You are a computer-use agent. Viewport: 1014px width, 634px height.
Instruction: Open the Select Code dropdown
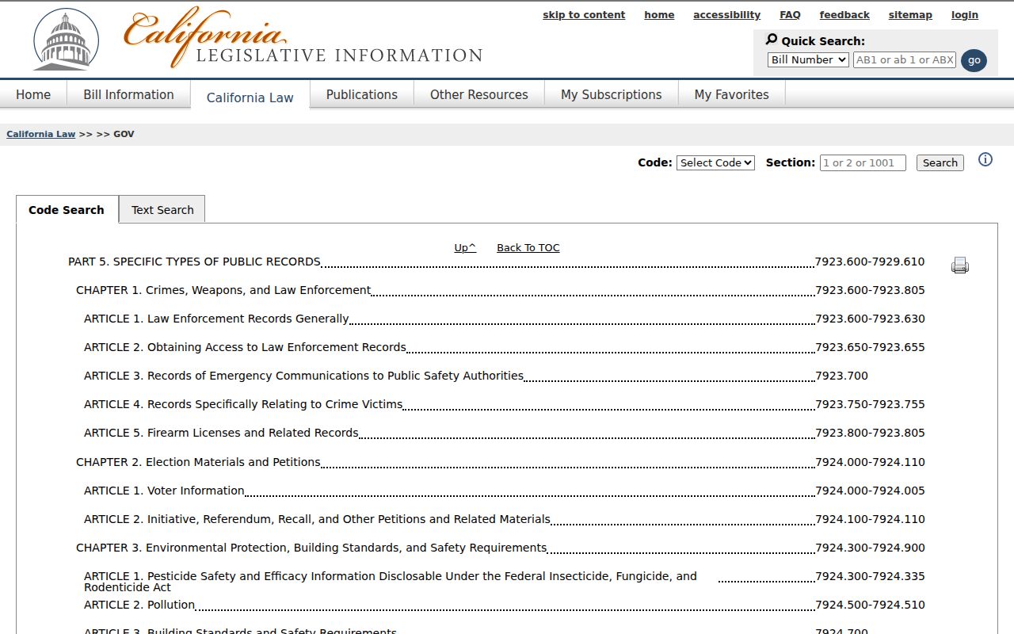715,162
